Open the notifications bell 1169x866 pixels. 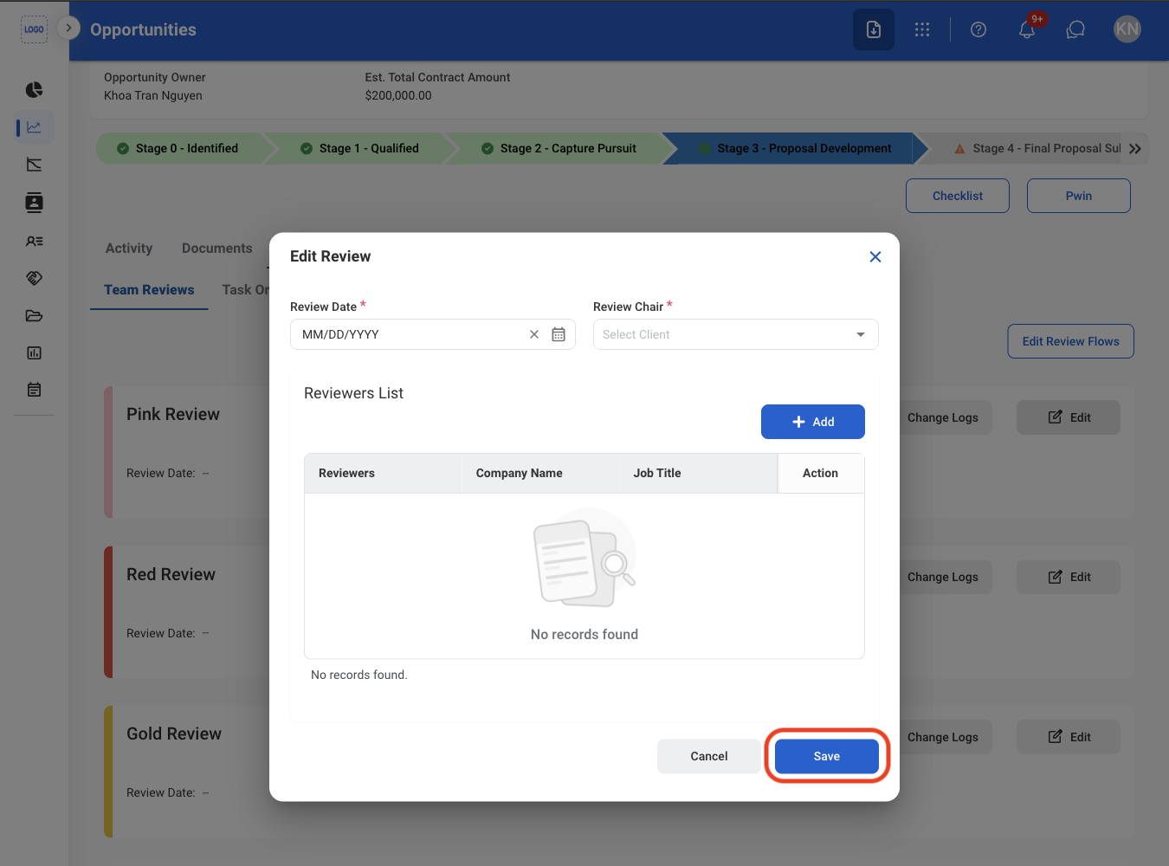(x=1027, y=29)
